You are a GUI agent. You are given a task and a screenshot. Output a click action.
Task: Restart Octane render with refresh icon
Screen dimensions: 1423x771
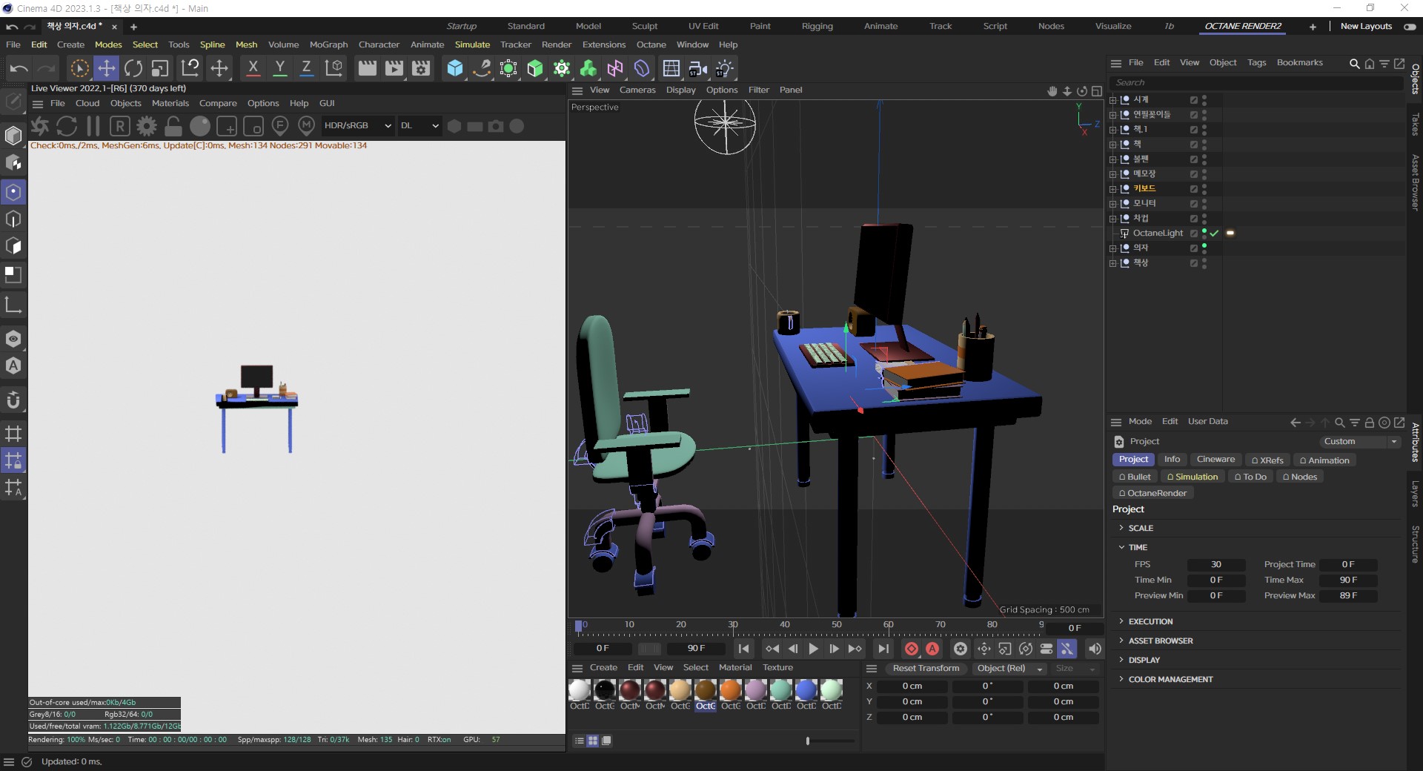click(x=67, y=125)
